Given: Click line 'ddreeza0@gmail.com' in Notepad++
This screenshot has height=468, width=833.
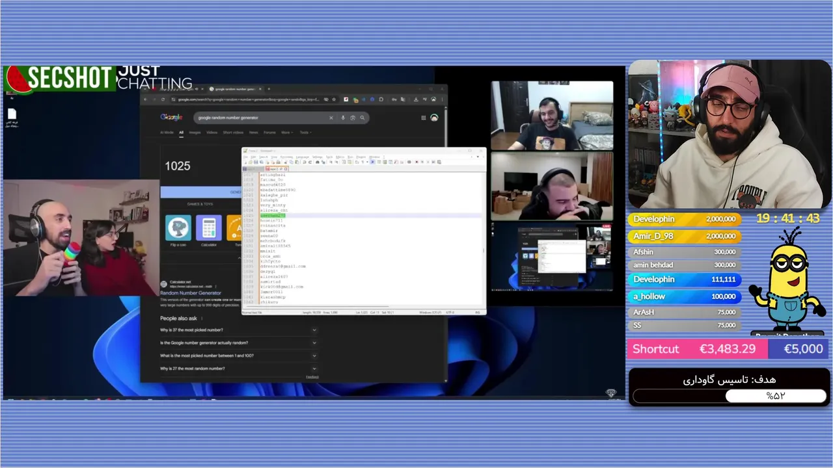Looking at the screenshot, I should coord(282,266).
